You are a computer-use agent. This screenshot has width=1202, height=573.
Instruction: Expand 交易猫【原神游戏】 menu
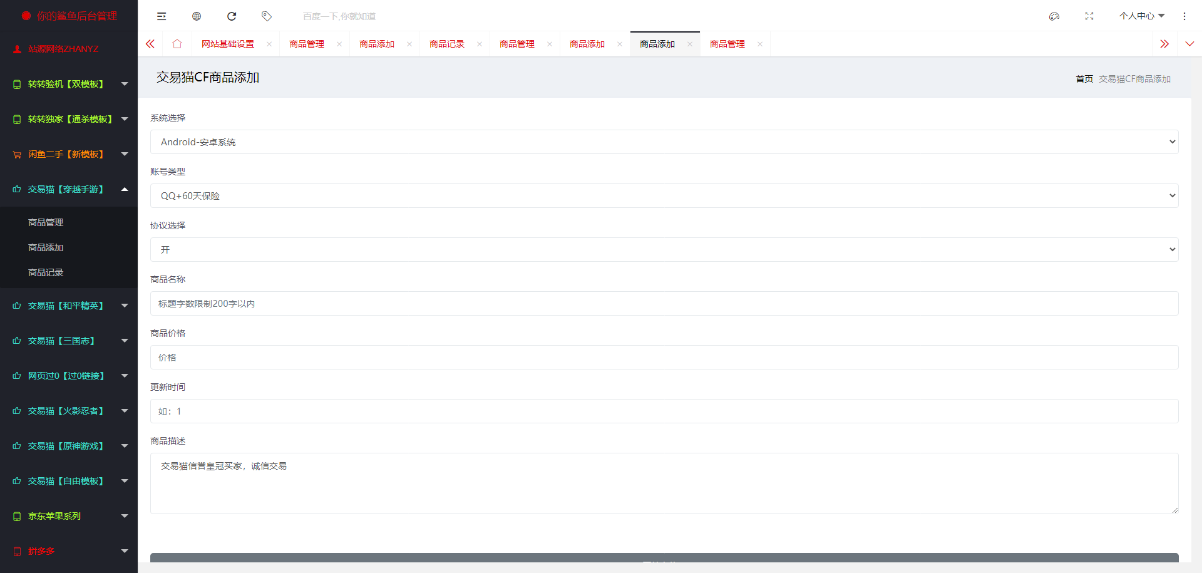click(69, 446)
